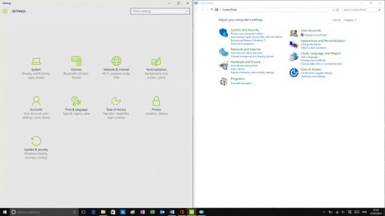Click the Settings gear icon beside SETTINGS title
This screenshot has height=216, width=385.
click(5, 11)
